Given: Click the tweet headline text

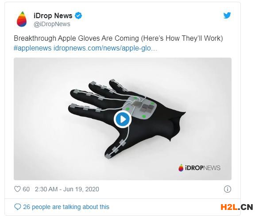Looking at the screenshot, I should (118, 39).
